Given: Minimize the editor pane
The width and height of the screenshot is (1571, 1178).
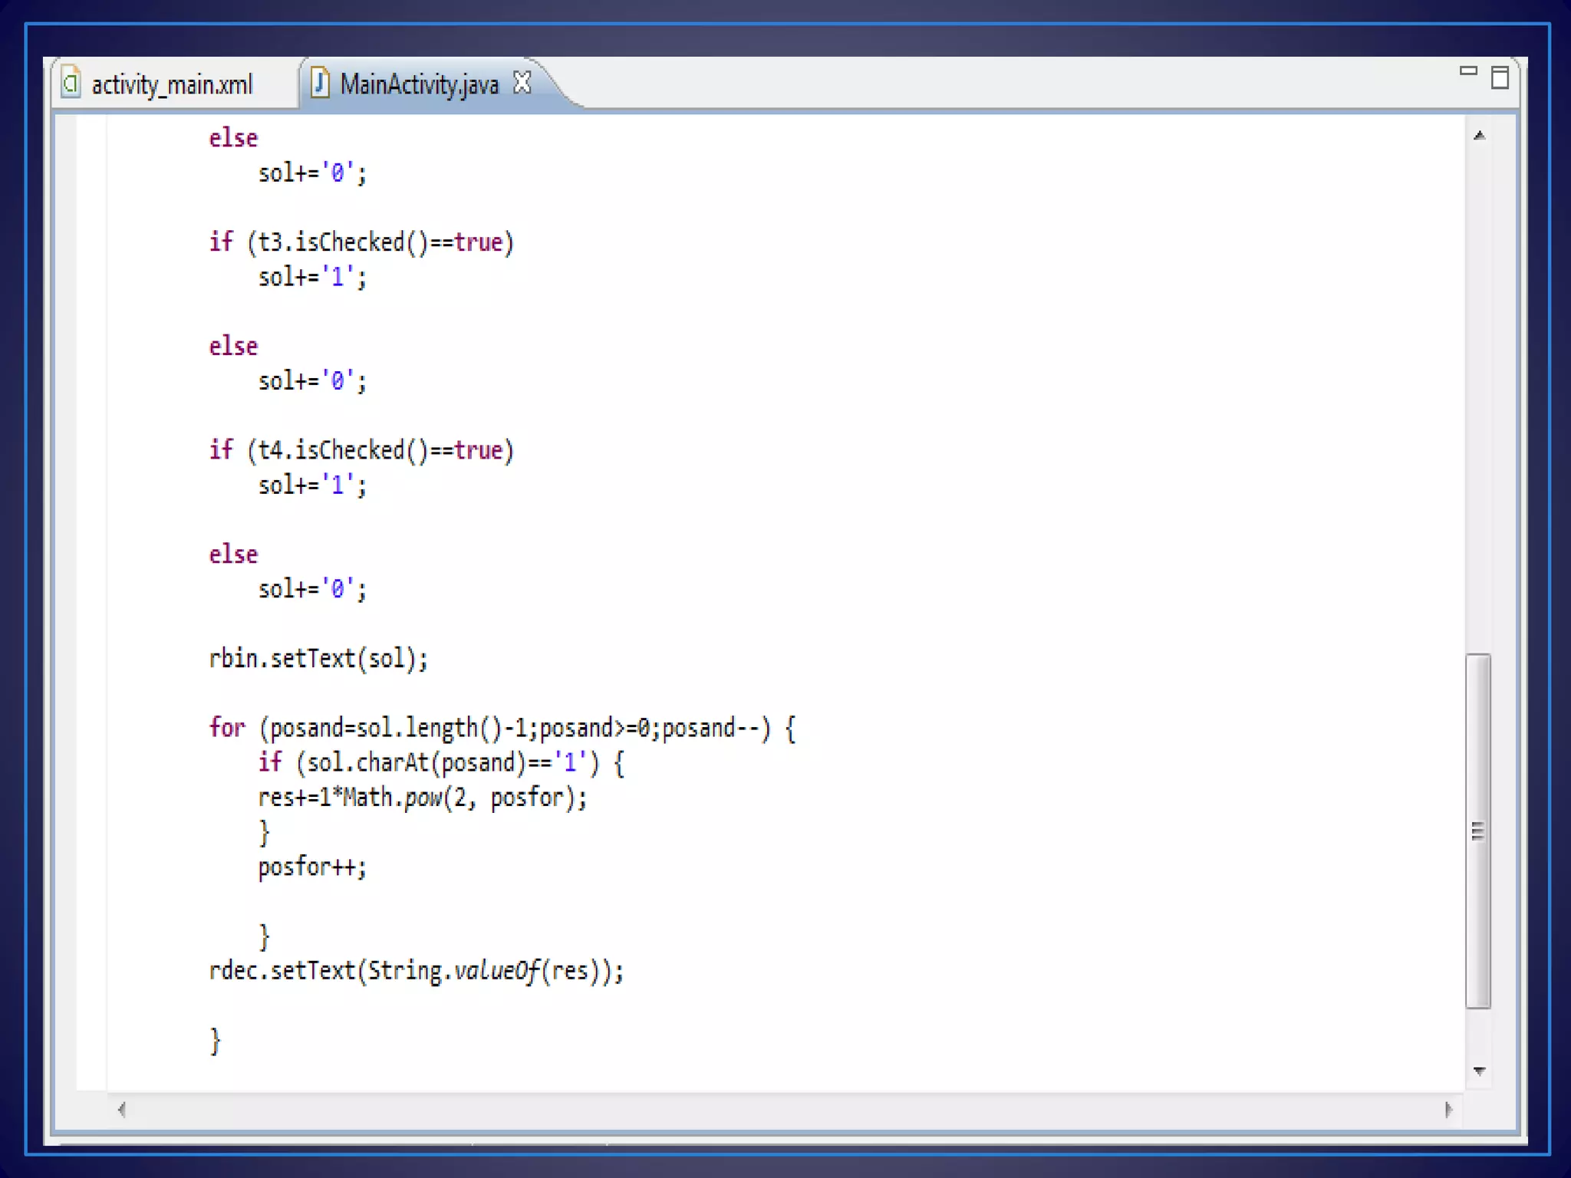Looking at the screenshot, I should point(1467,71).
